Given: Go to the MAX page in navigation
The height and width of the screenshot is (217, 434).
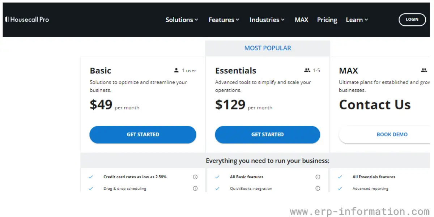Looking at the screenshot, I should pyautogui.click(x=301, y=20).
